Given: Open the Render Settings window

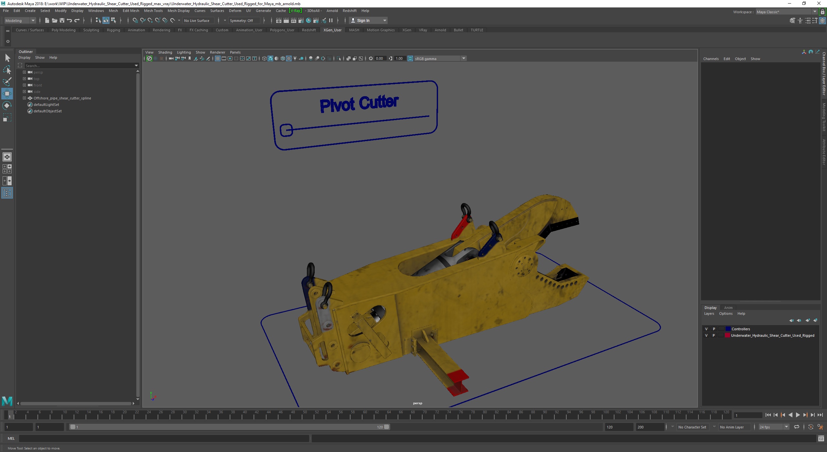Looking at the screenshot, I should (301, 20).
